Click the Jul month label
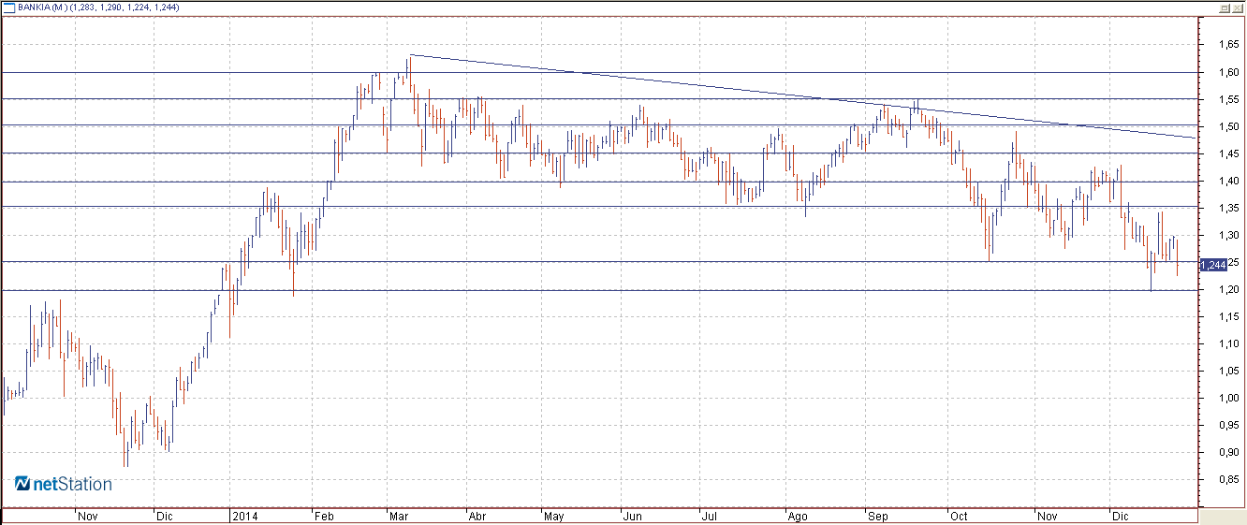Viewport: 1247px width, 525px height. 709,516
